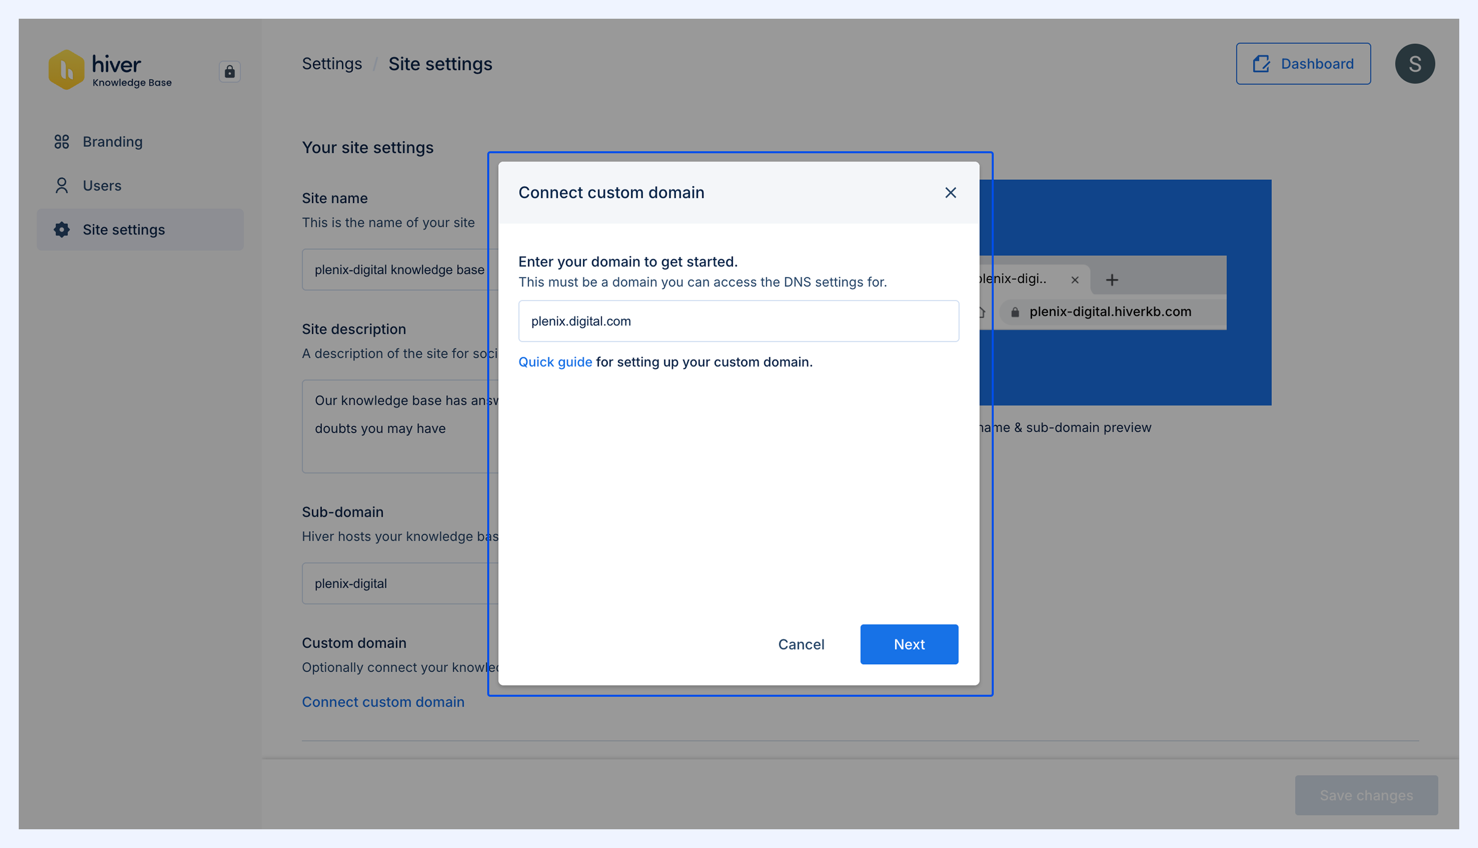Click the Connect custom domain dialog title
This screenshot has height=848, width=1478.
coord(612,192)
